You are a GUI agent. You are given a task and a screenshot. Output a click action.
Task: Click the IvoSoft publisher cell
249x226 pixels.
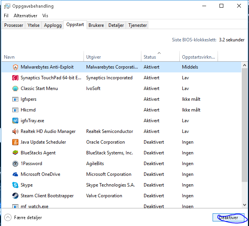coord(93,88)
